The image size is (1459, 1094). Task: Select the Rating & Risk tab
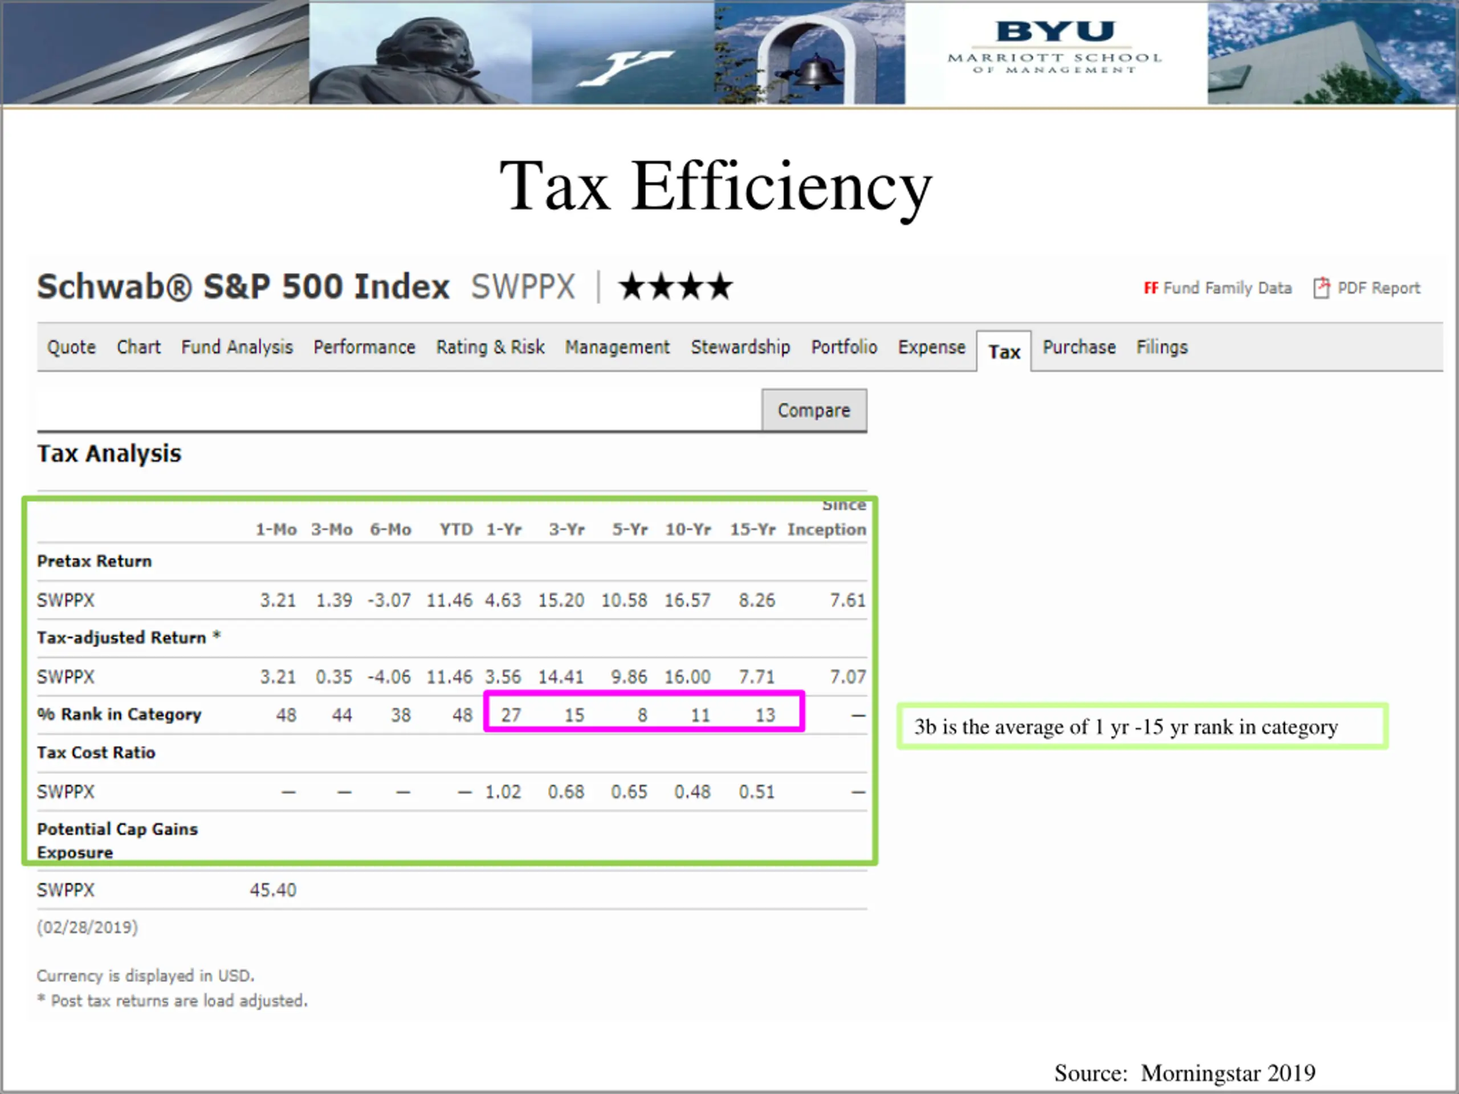pyautogui.click(x=490, y=348)
